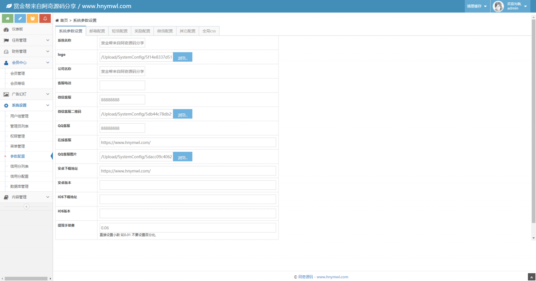Open the 首页 breadcrumb link
The image size is (536, 281).
(x=64, y=21)
